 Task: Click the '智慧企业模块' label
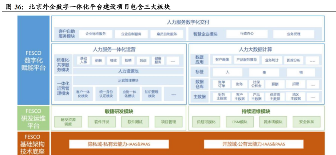205,34
